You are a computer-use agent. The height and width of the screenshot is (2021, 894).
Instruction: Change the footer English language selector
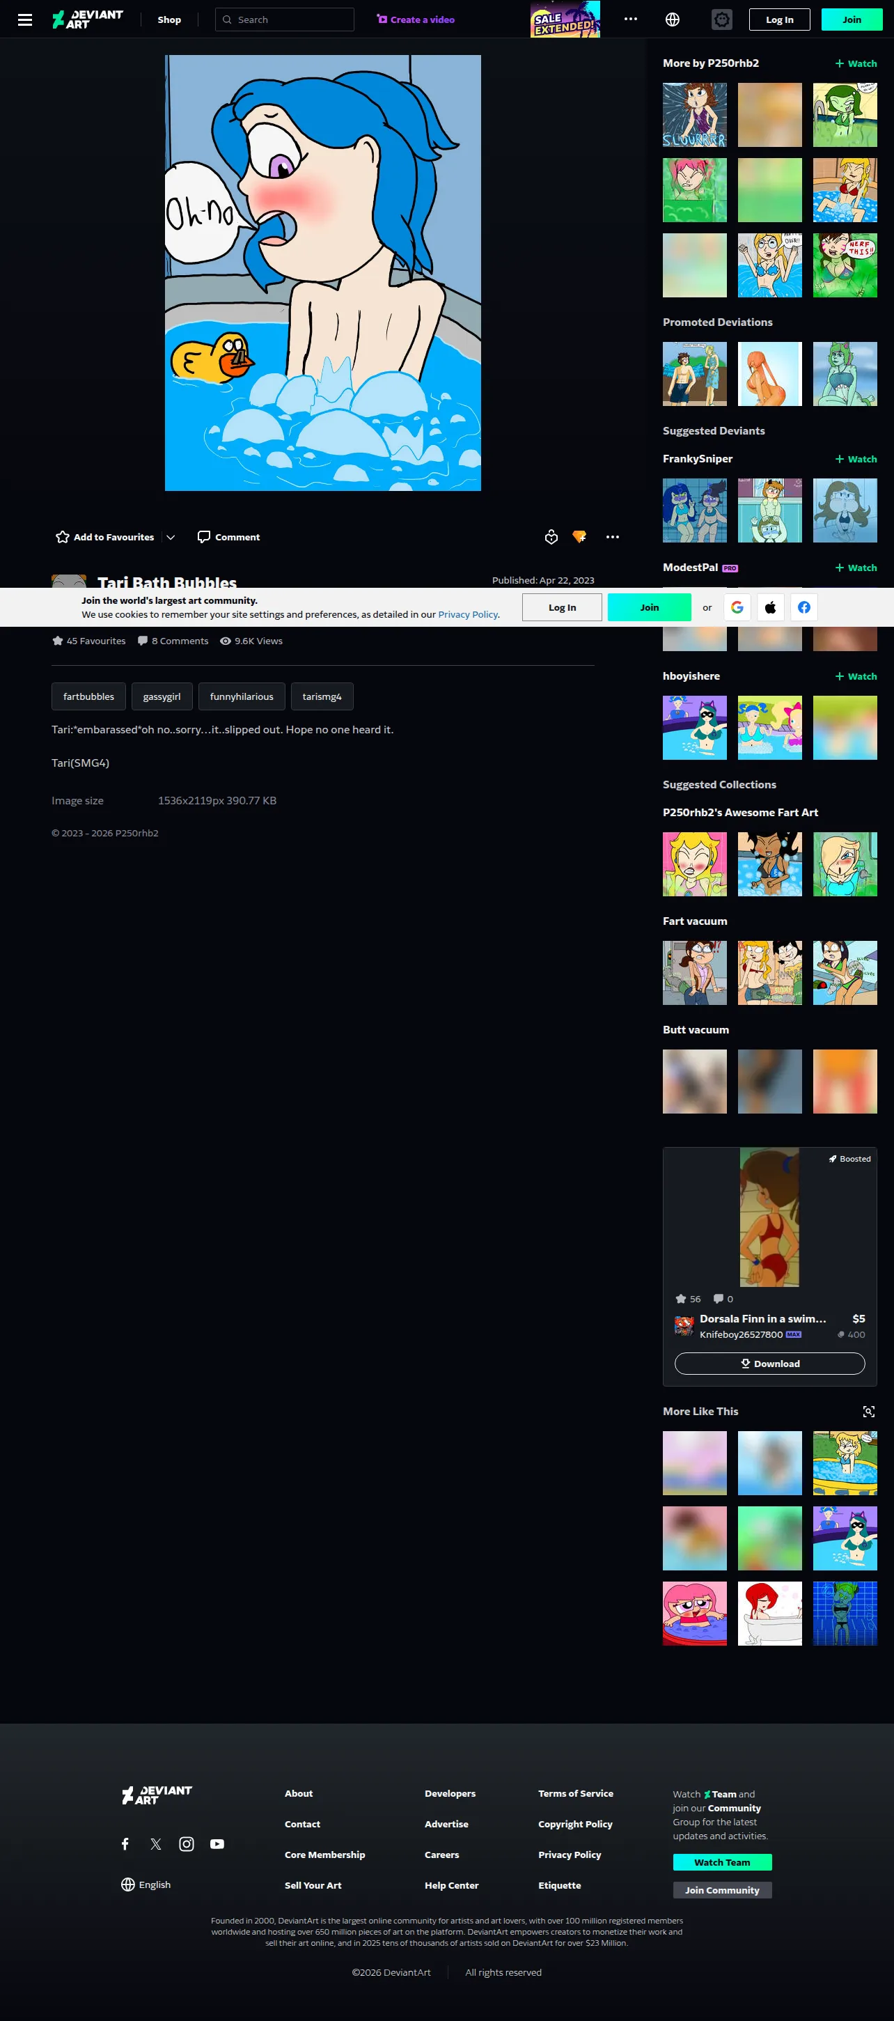(146, 1885)
